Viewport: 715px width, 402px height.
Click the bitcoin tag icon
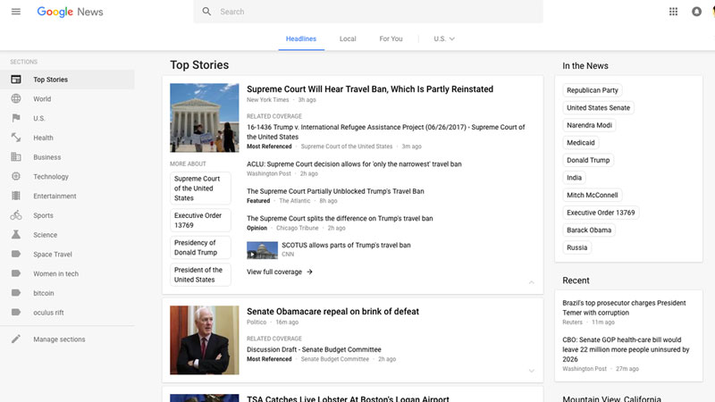(16, 293)
